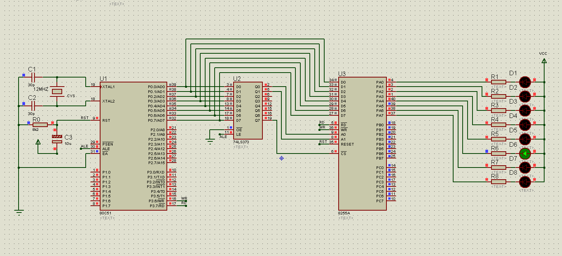Click the 'PB0' pin label on U3

point(380,125)
